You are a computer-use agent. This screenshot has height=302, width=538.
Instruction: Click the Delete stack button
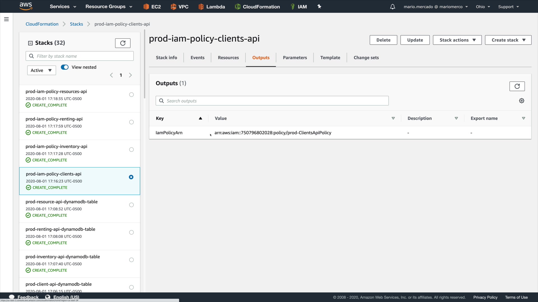click(x=383, y=40)
